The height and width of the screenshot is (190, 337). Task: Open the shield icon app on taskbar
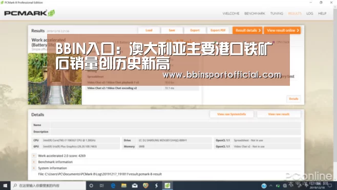146,185
